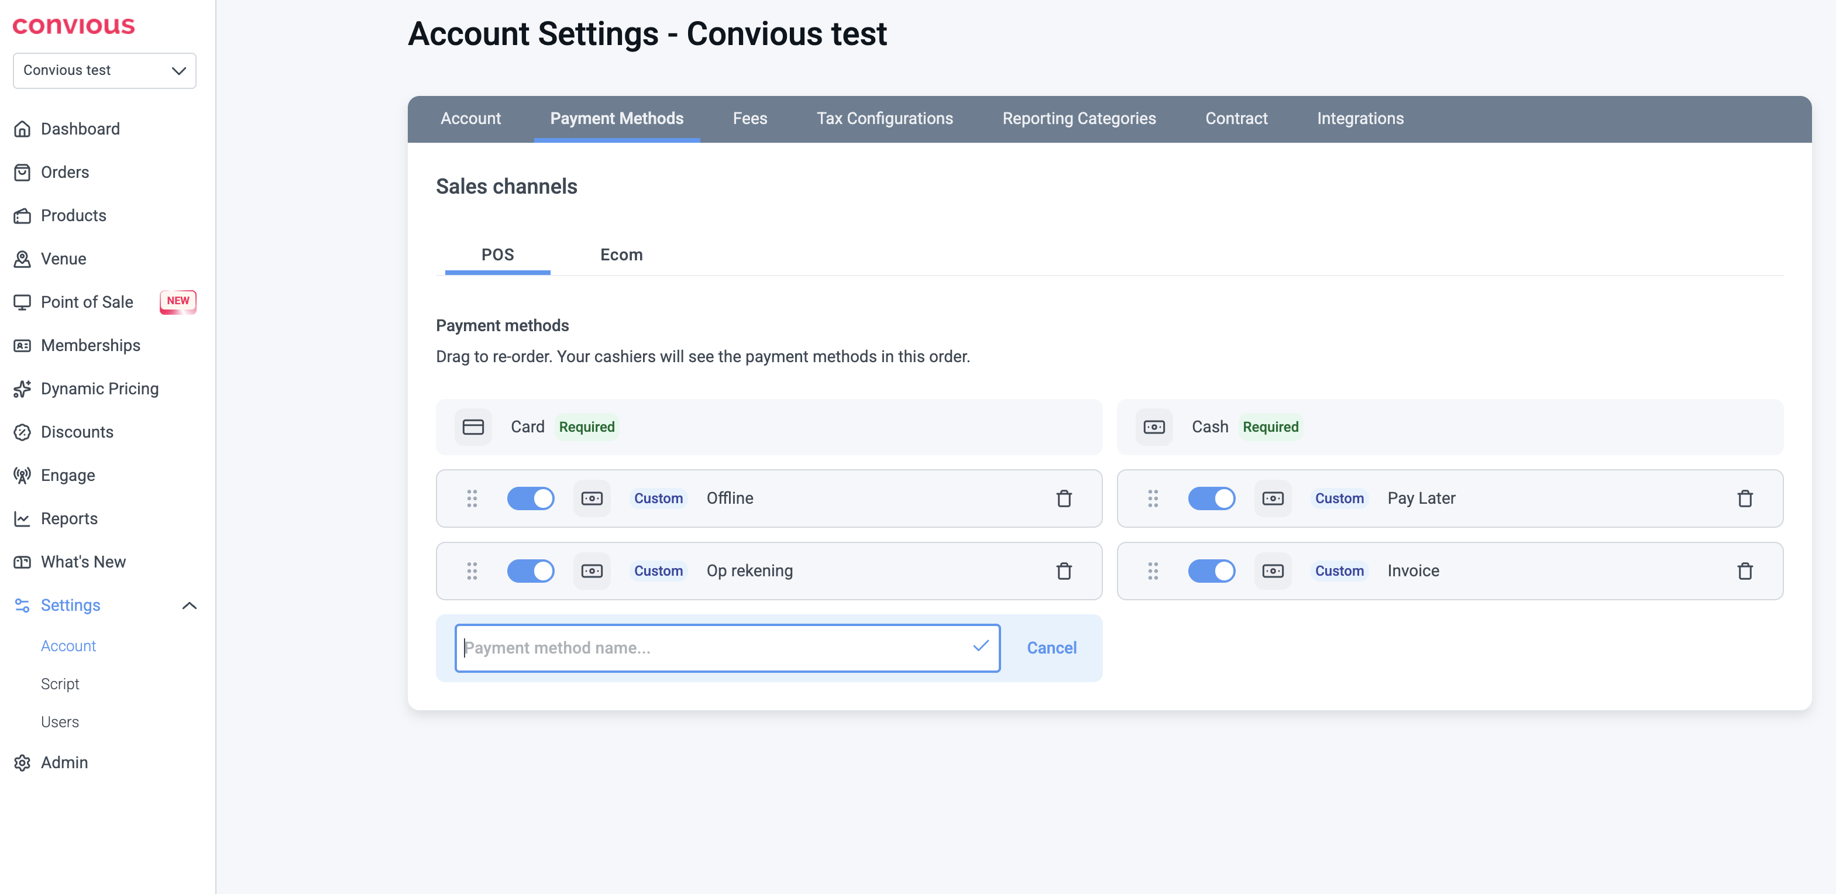The image size is (1836, 894).
Task: Disable the Op rekening payment method toggle
Action: pos(531,571)
